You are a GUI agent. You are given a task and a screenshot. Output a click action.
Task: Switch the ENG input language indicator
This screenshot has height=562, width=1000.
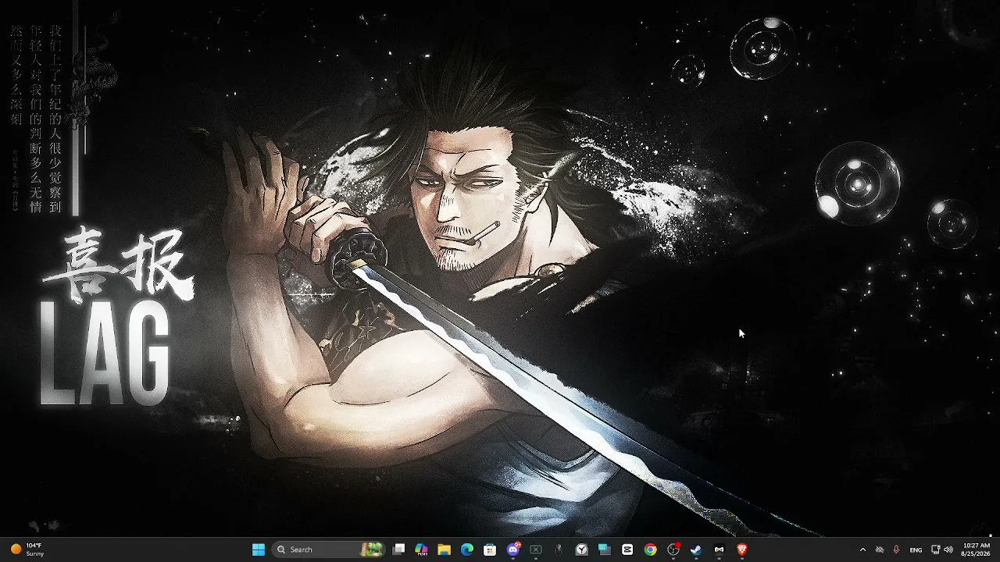tap(916, 550)
